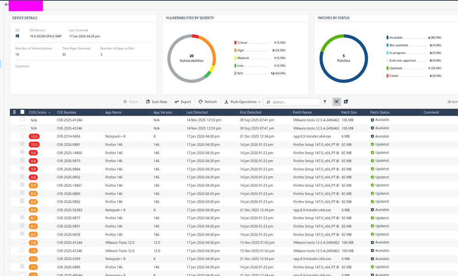Click the In progress legend swatch
Screen dimensions: 458x276
tap(387, 53)
